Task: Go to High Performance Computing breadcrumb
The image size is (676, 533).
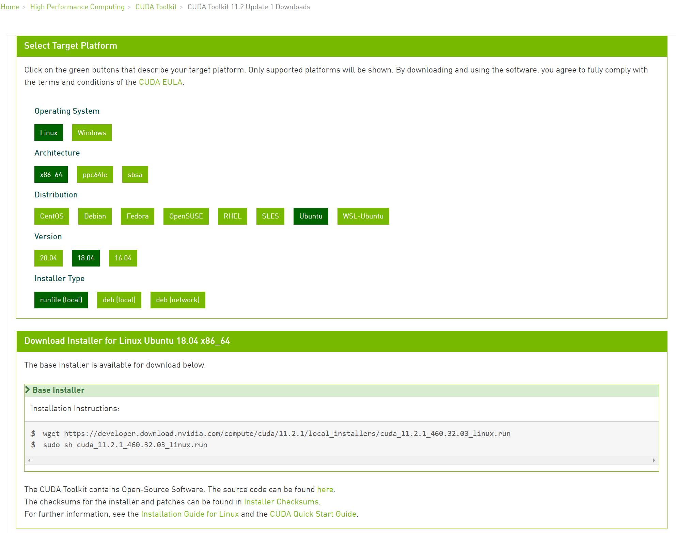Action: (x=77, y=7)
